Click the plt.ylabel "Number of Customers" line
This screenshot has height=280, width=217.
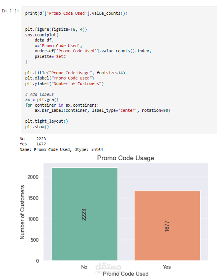(64, 83)
